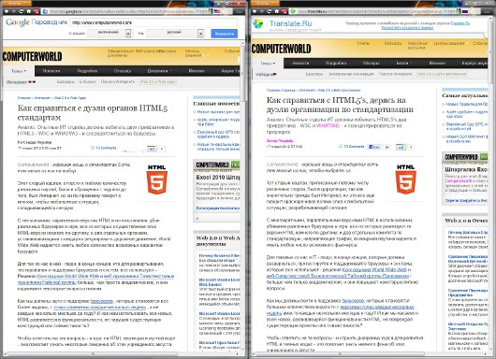Open target language dropdown in Google Translate

tap(175, 33)
